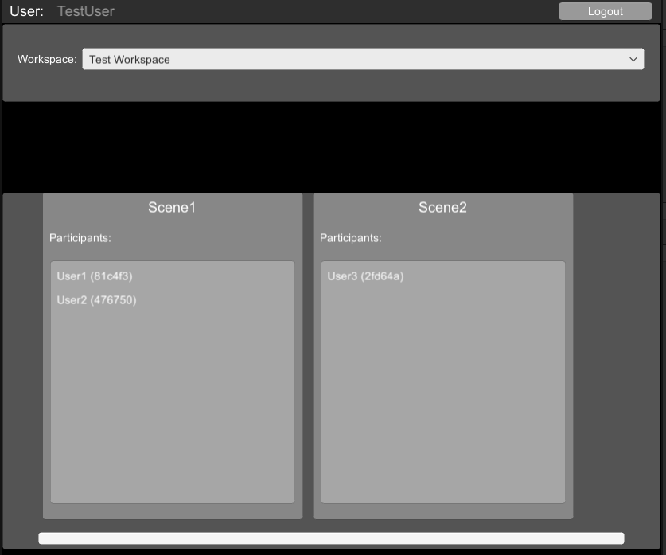Select User3 (2fd64a) in Scene2

tap(365, 276)
